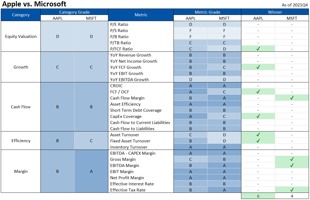Viewport: 310px width, 200px height.
Task: Click MSFT winner checkmark for Cash Flow Margin
Action: pos(292,98)
